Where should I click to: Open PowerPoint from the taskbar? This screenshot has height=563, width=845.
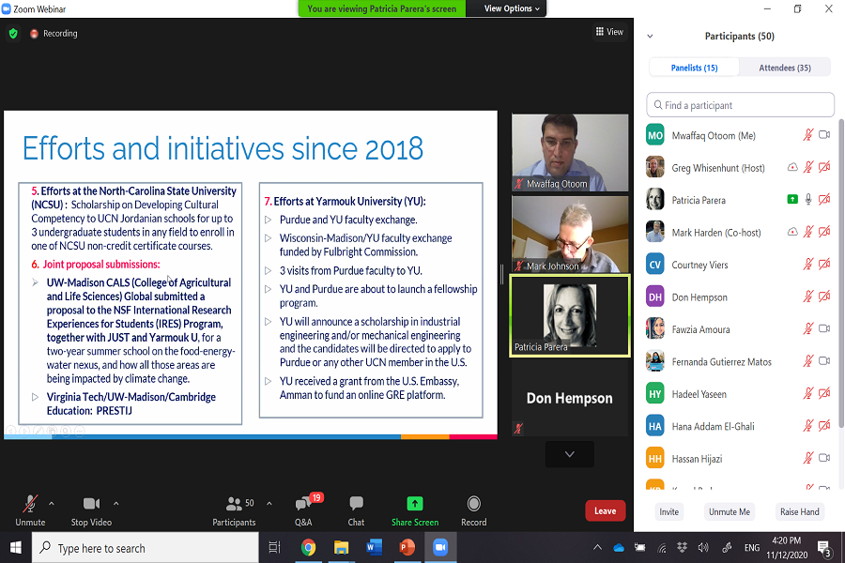[407, 548]
